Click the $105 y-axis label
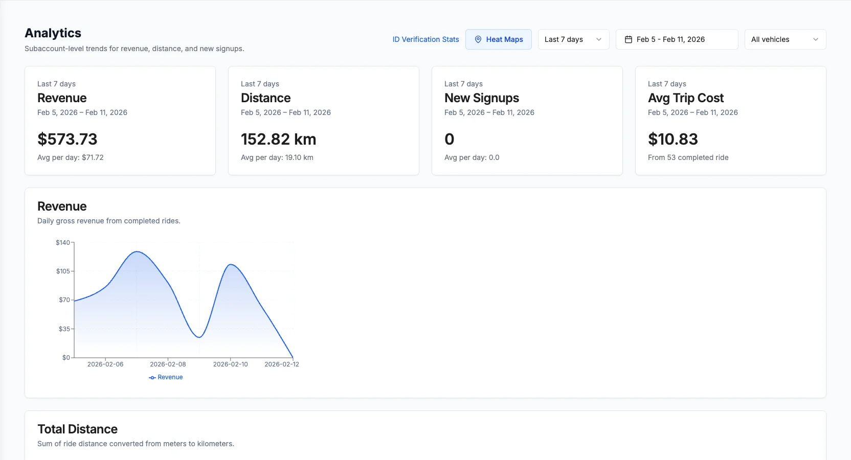 63,271
